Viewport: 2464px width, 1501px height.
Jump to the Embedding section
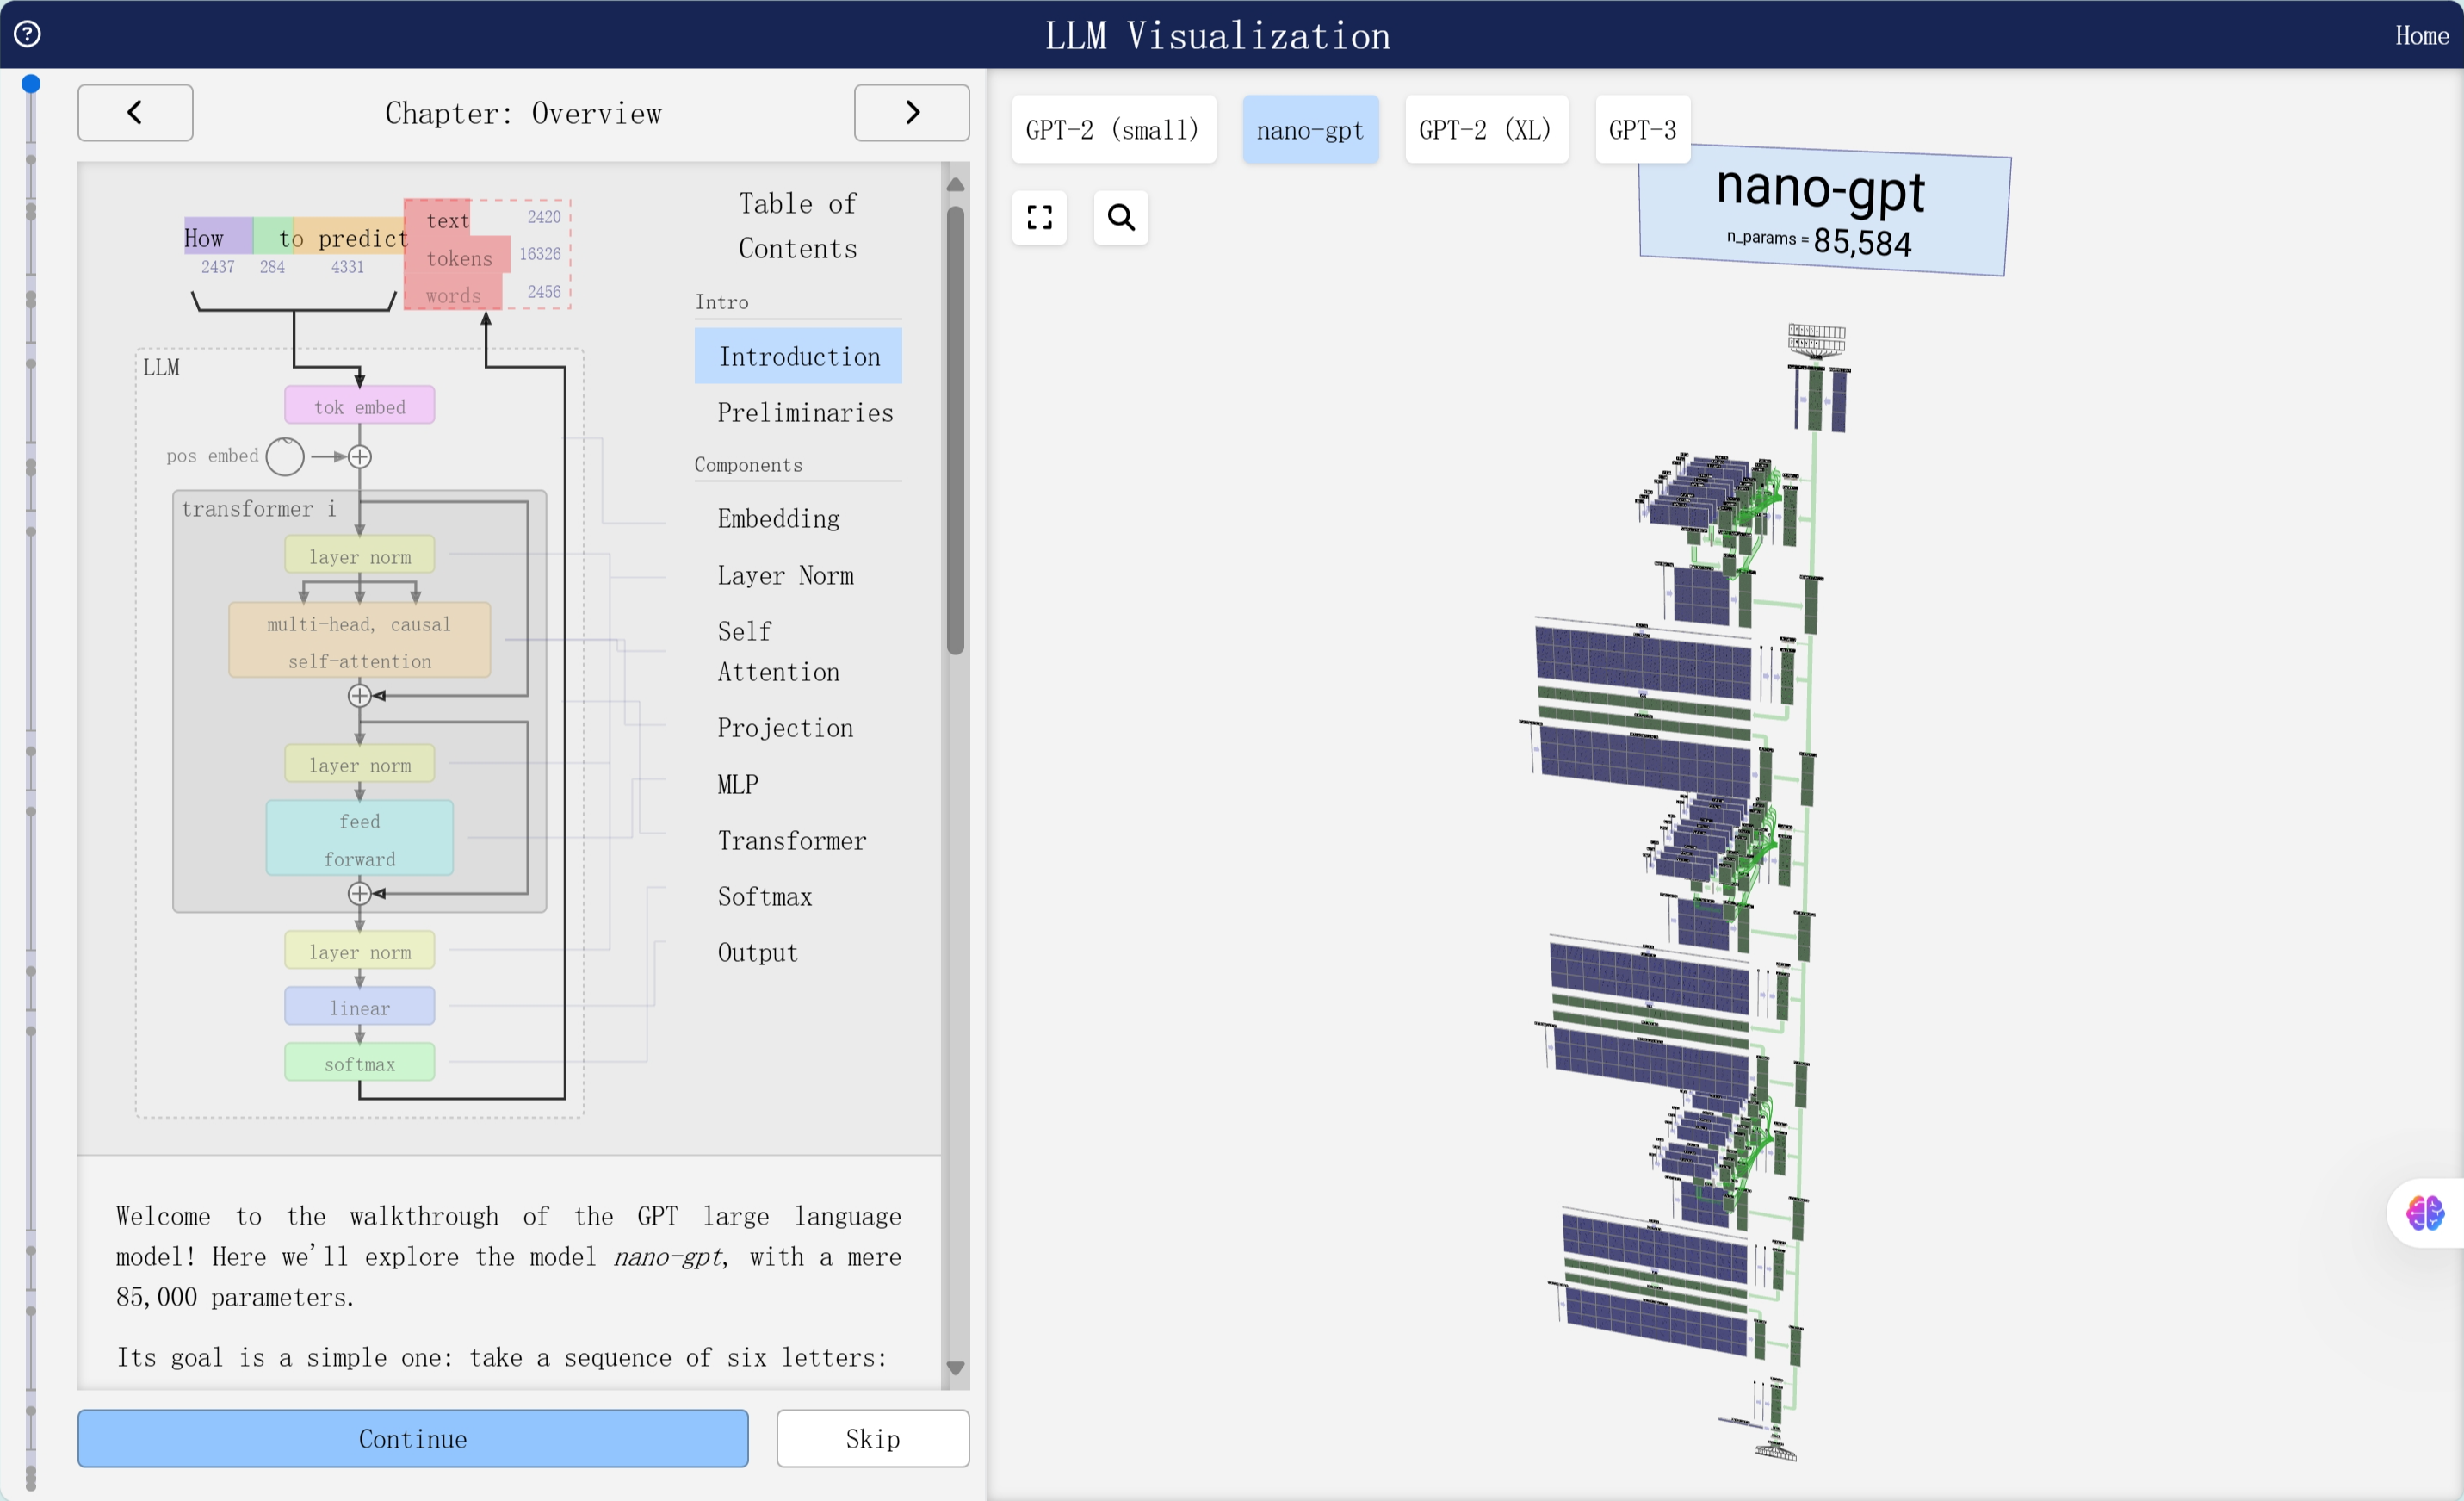point(778,518)
